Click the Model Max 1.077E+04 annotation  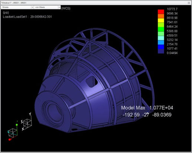(147, 108)
